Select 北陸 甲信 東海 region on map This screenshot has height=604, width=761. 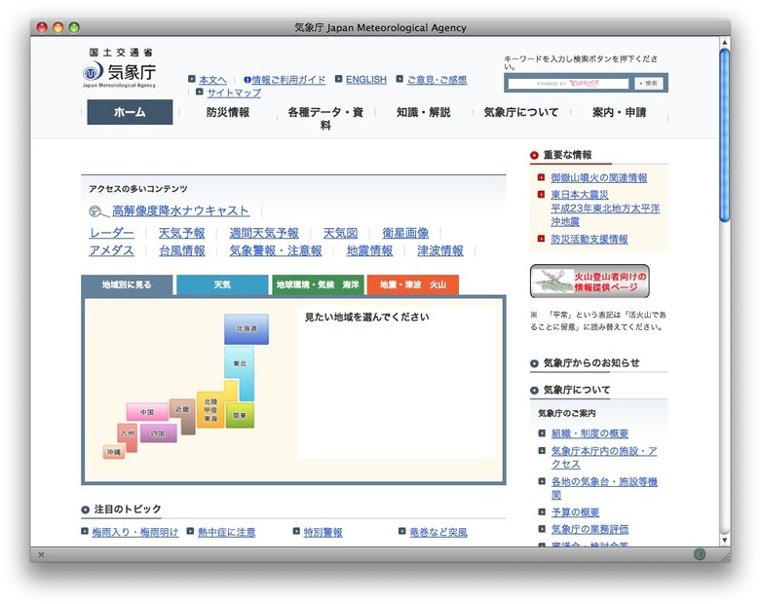210,410
